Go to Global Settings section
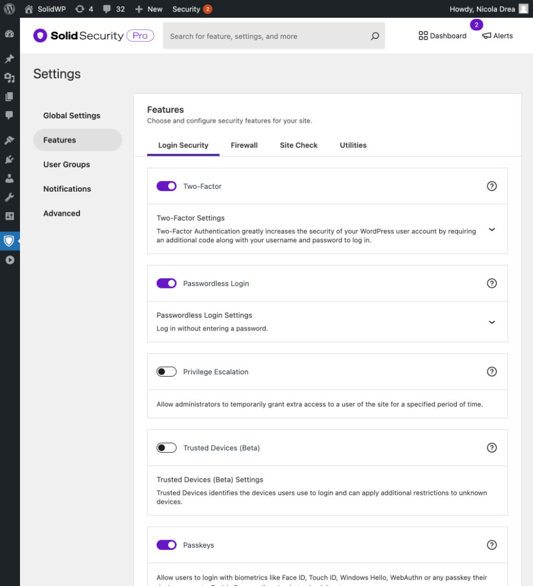Image resolution: width=533 pixels, height=586 pixels. (x=71, y=116)
